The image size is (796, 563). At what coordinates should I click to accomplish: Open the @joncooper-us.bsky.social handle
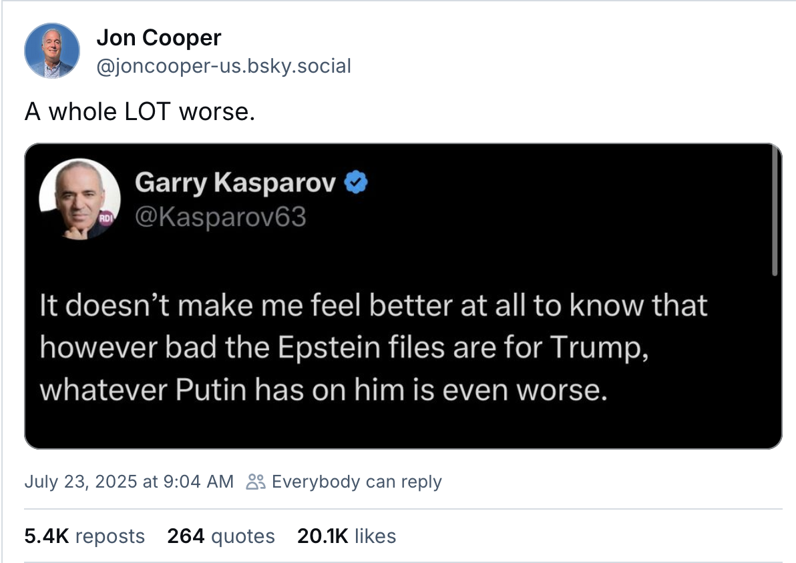click(224, 66)
